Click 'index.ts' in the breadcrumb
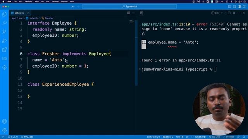The height and width of the screenshot is (139, 248). point(34,18)
